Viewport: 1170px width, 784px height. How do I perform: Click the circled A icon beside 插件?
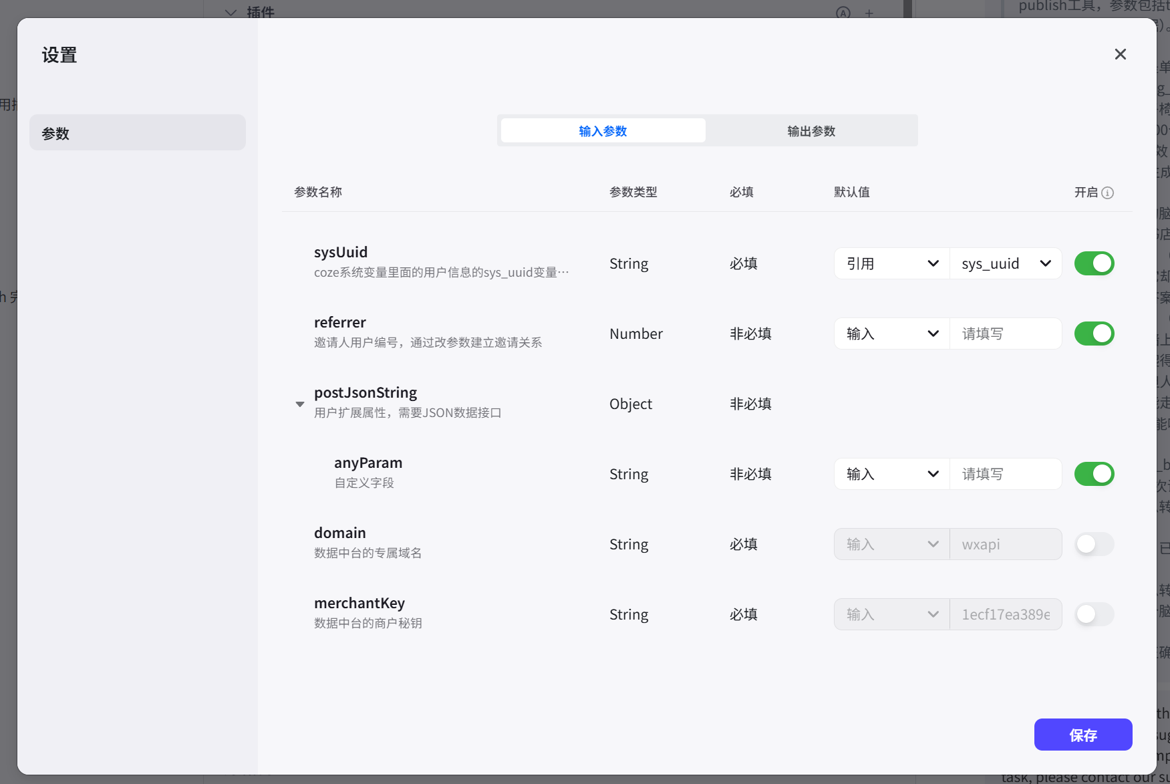tap(843, 13)
